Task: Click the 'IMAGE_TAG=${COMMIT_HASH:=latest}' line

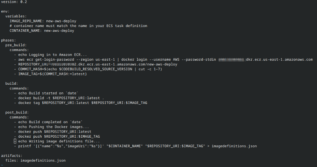Action: tap(52, 74)
